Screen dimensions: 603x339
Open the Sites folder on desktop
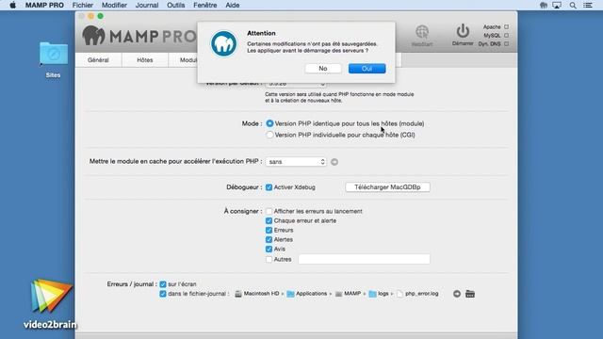point(54,54)
